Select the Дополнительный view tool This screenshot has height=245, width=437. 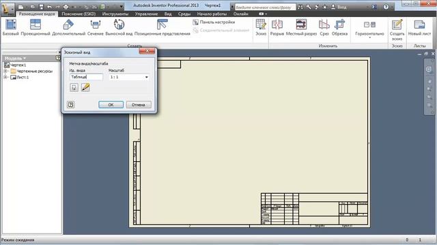[x=68, y=27]
